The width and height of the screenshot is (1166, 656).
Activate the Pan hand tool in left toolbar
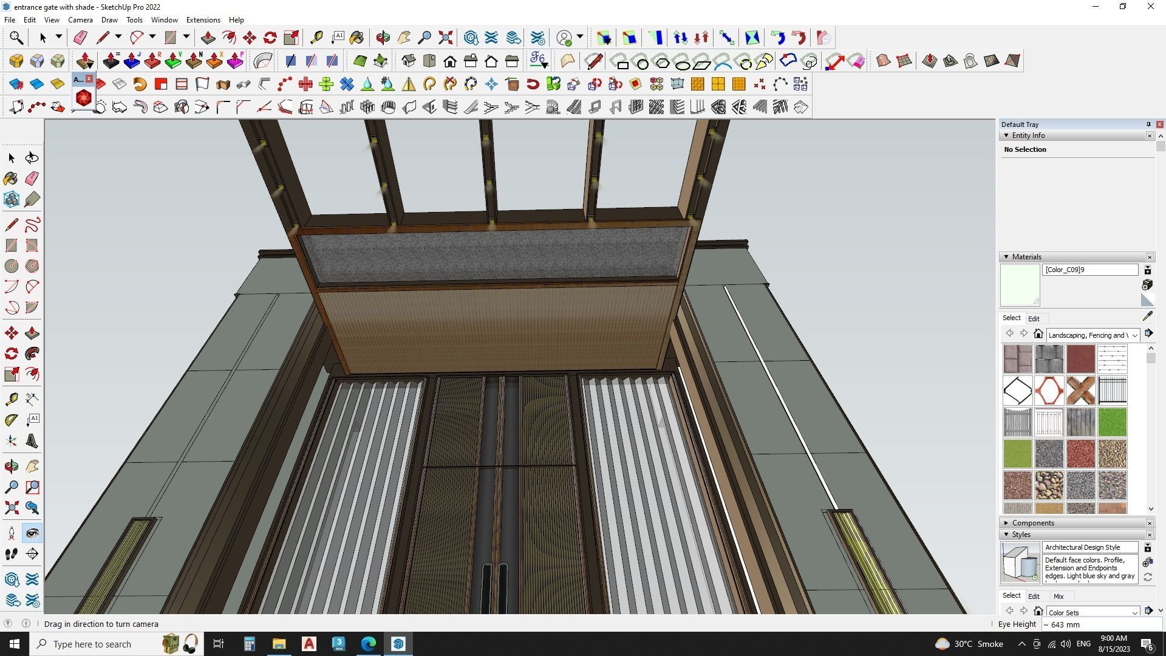(x=32, y=466)
